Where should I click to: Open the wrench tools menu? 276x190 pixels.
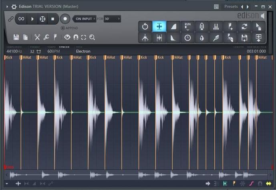pyautogui.click(x=46, y=37)
